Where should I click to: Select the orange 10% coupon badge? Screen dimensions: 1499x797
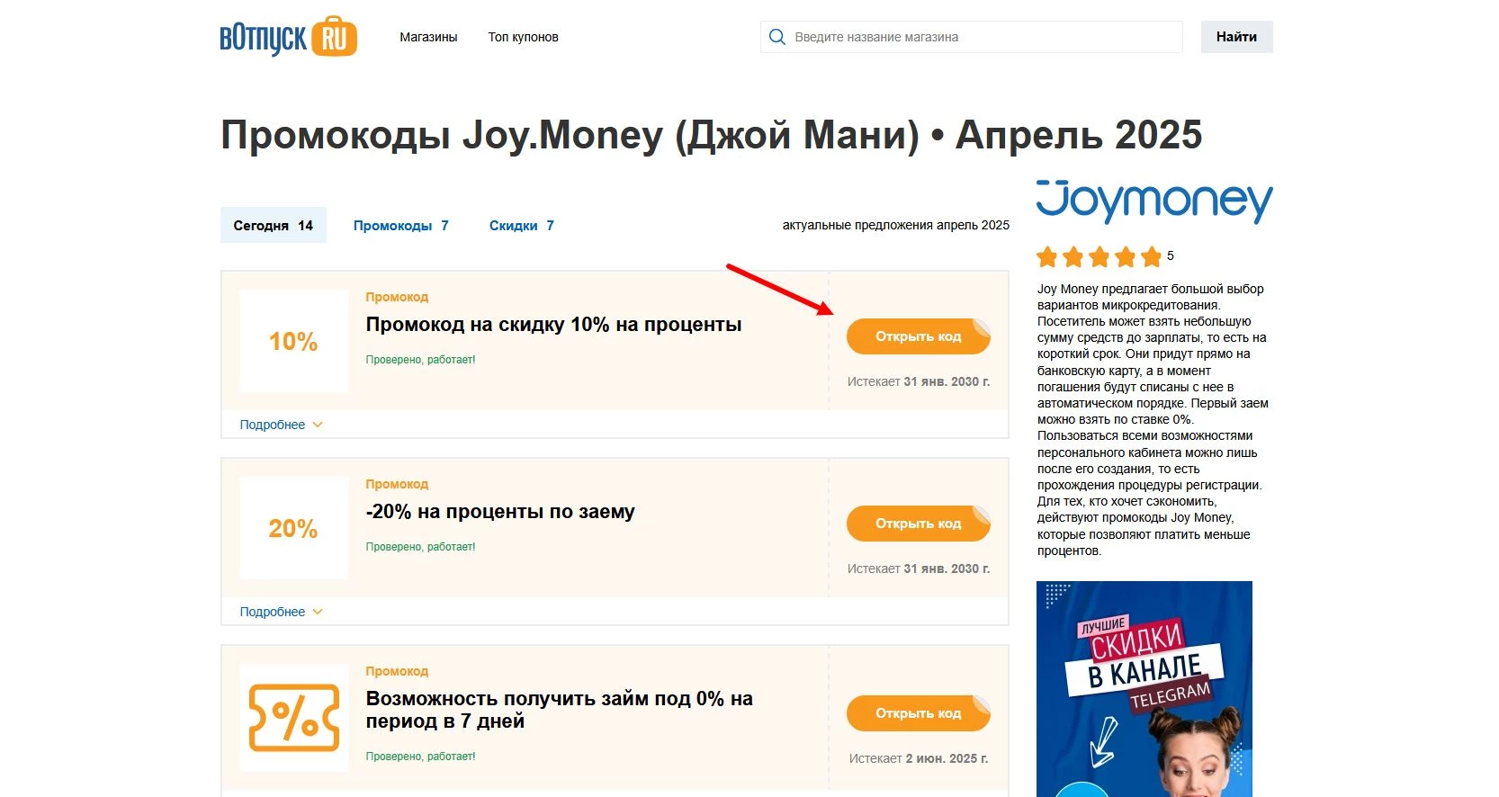click(x=293, y=342)
